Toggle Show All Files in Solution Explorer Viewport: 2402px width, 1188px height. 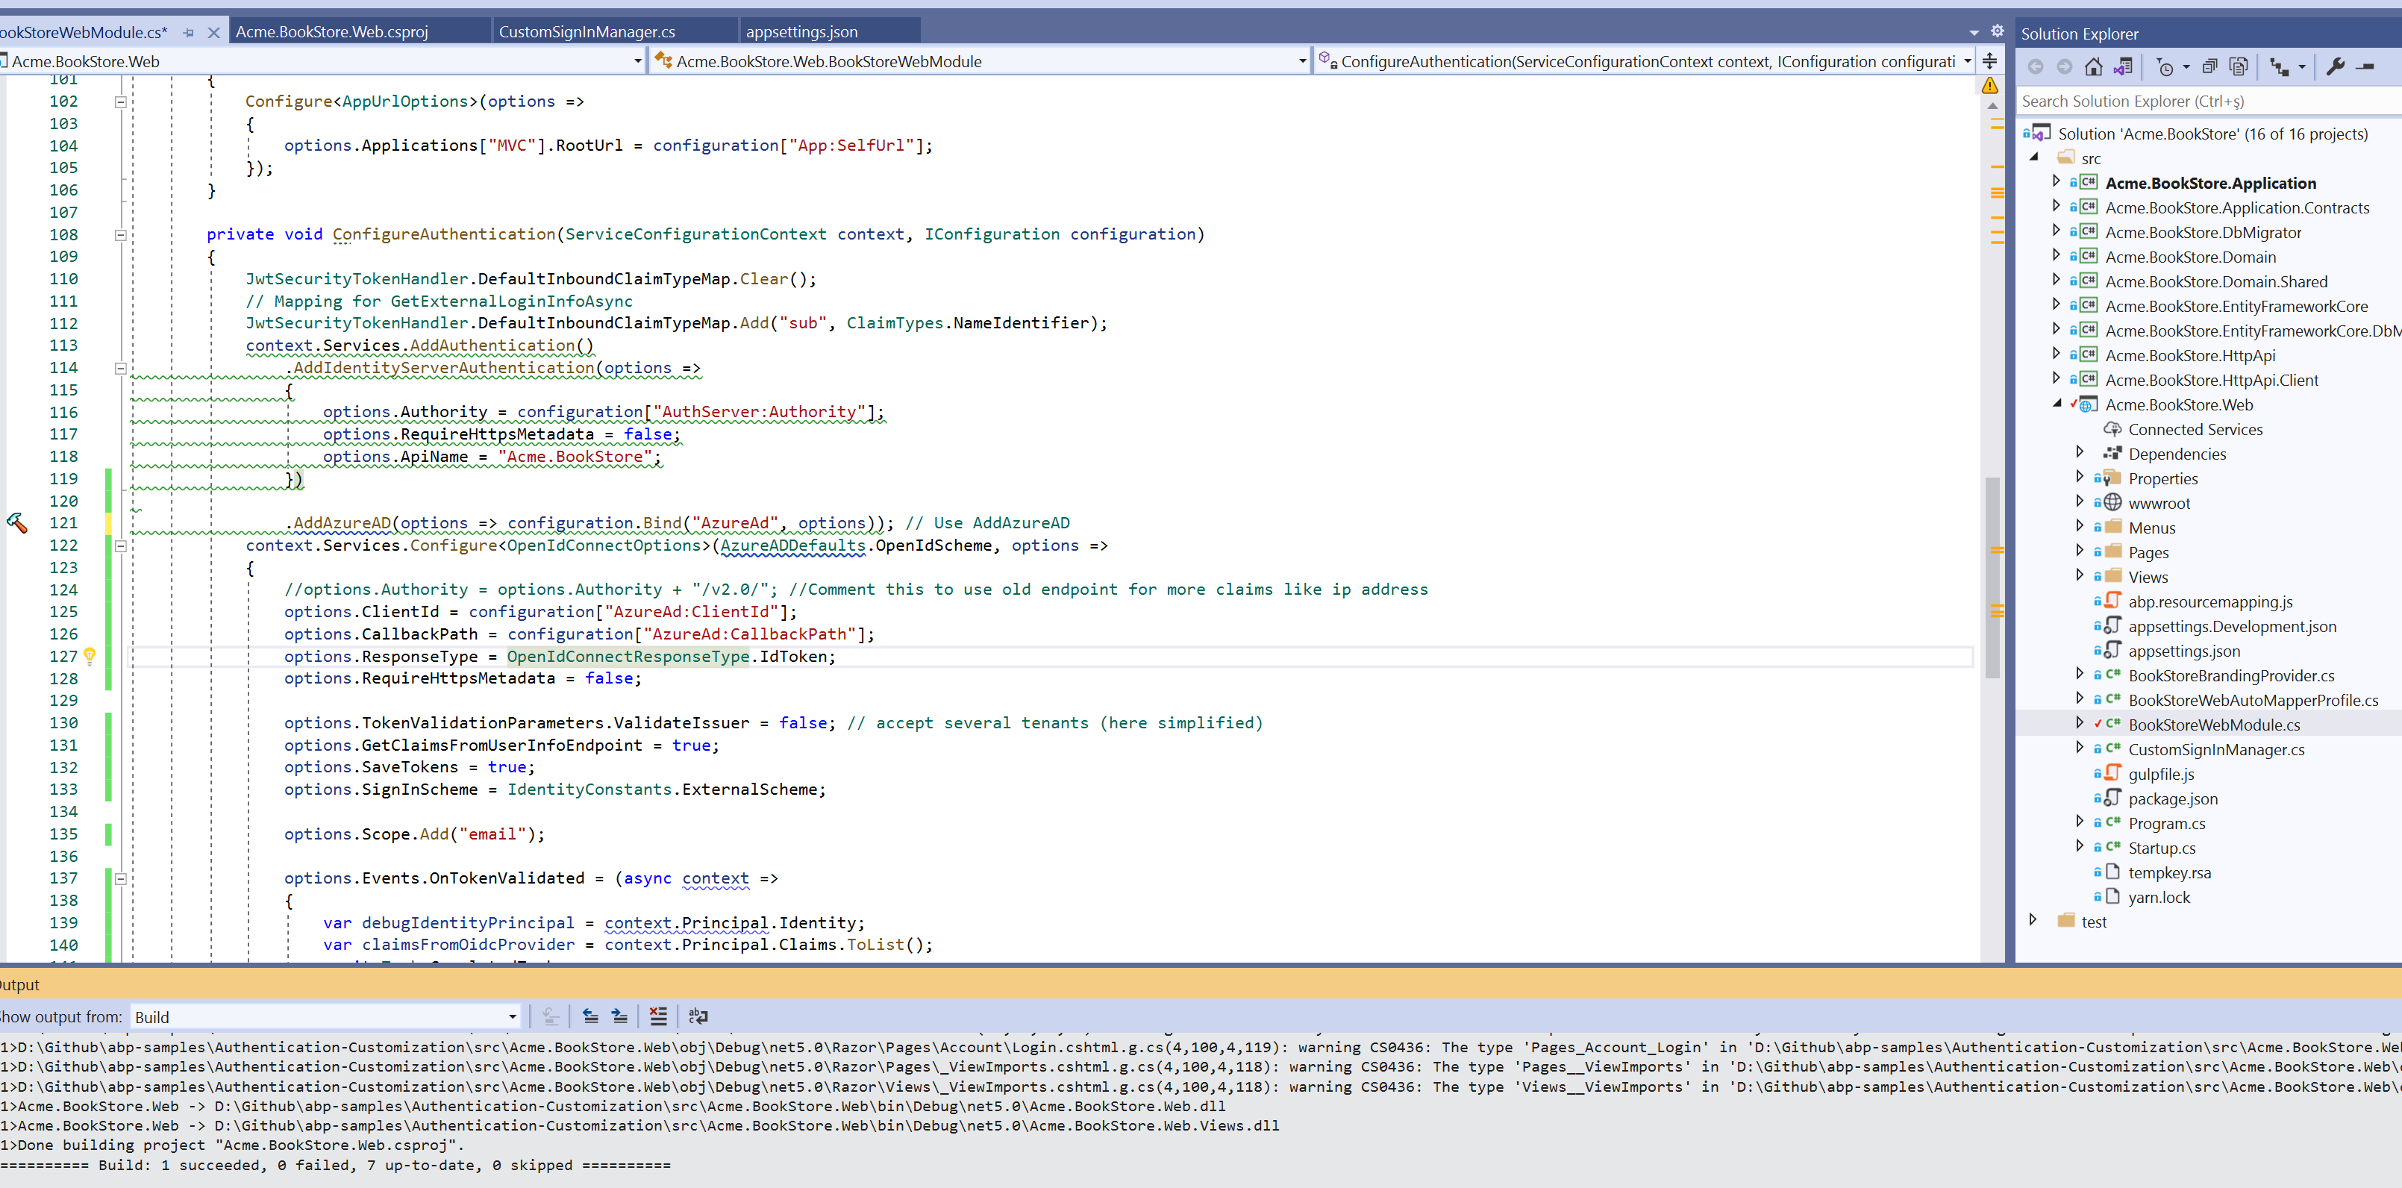point(2238,66)
